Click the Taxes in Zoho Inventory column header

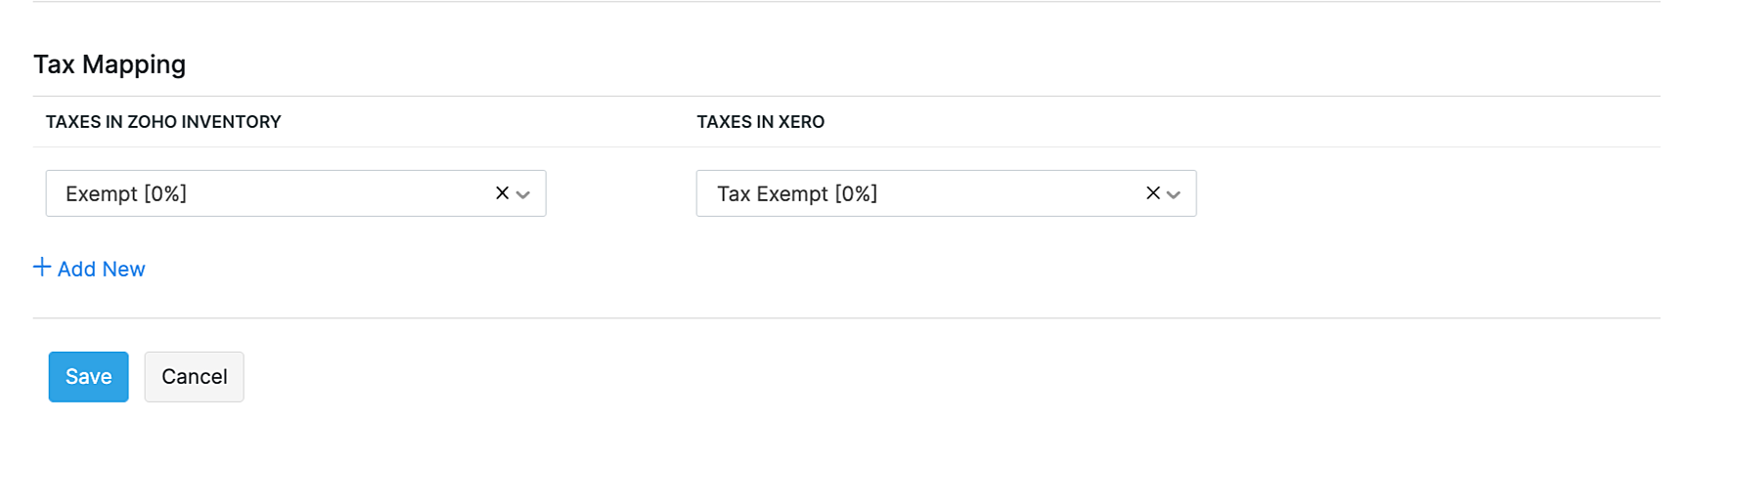(163, 122)
